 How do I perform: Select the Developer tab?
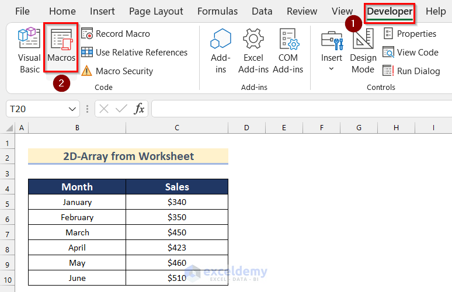390,12
